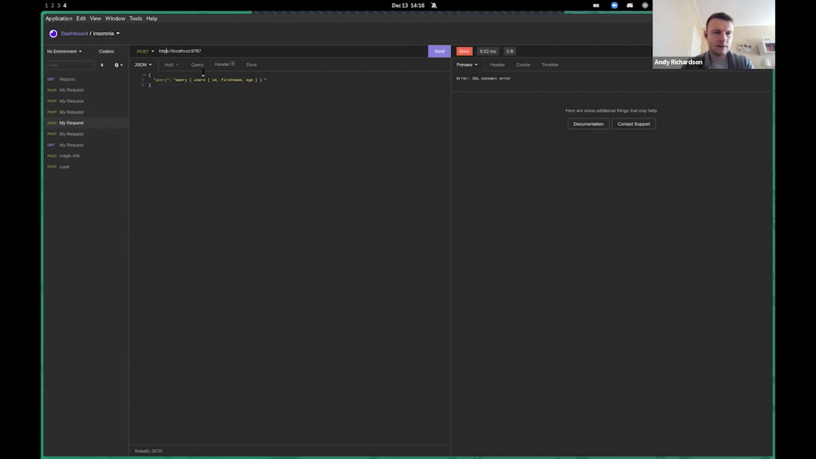This screenshot has width=816, height=459.
Task: Click the sort requests arrows icon
Action: (x=102, y=65)
